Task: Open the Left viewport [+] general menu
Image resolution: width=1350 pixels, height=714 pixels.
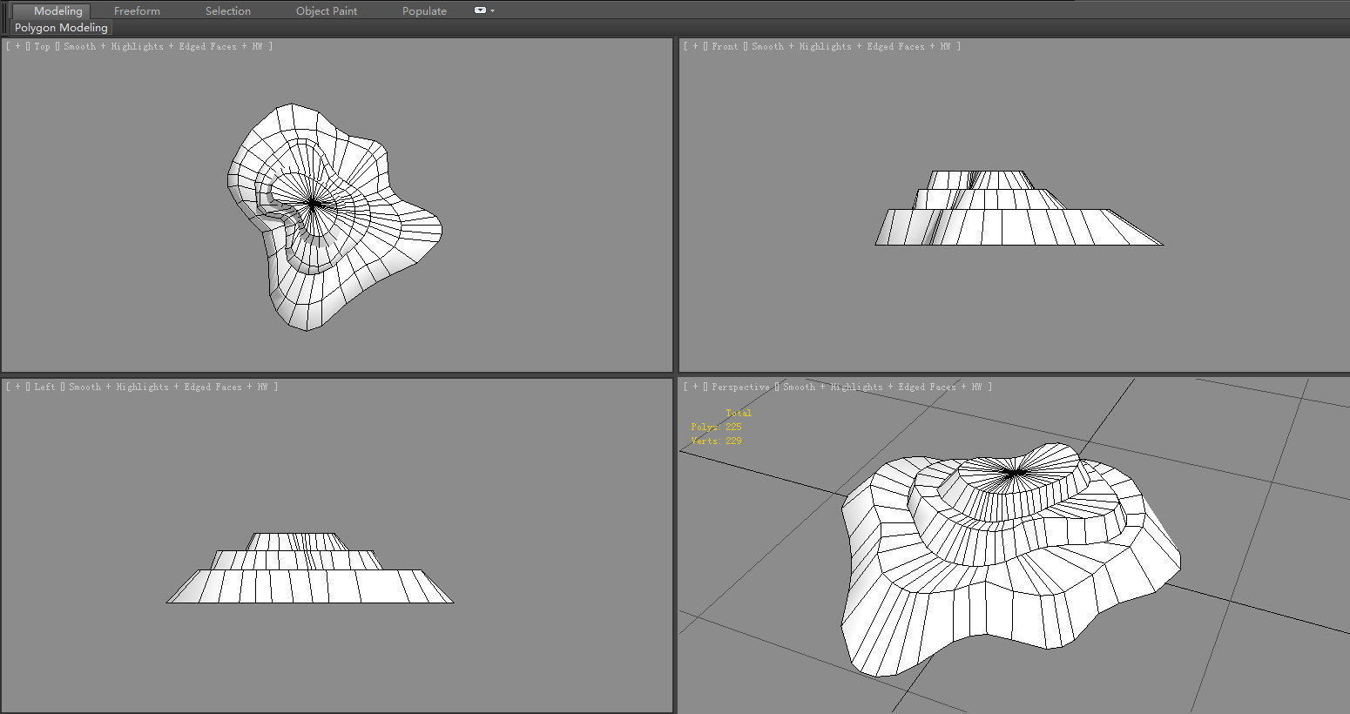Action: click(17, 387)
